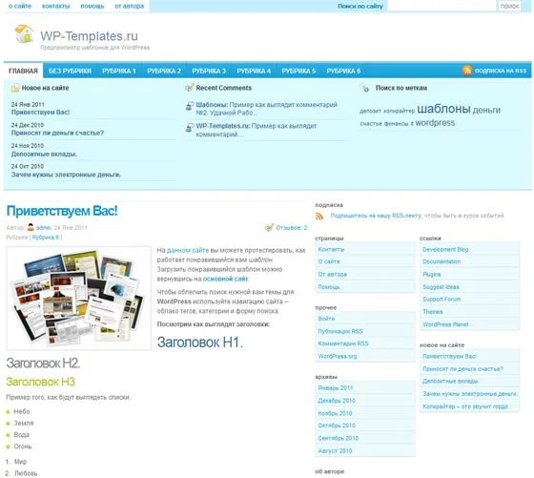Open the о сайте top link

20,6
